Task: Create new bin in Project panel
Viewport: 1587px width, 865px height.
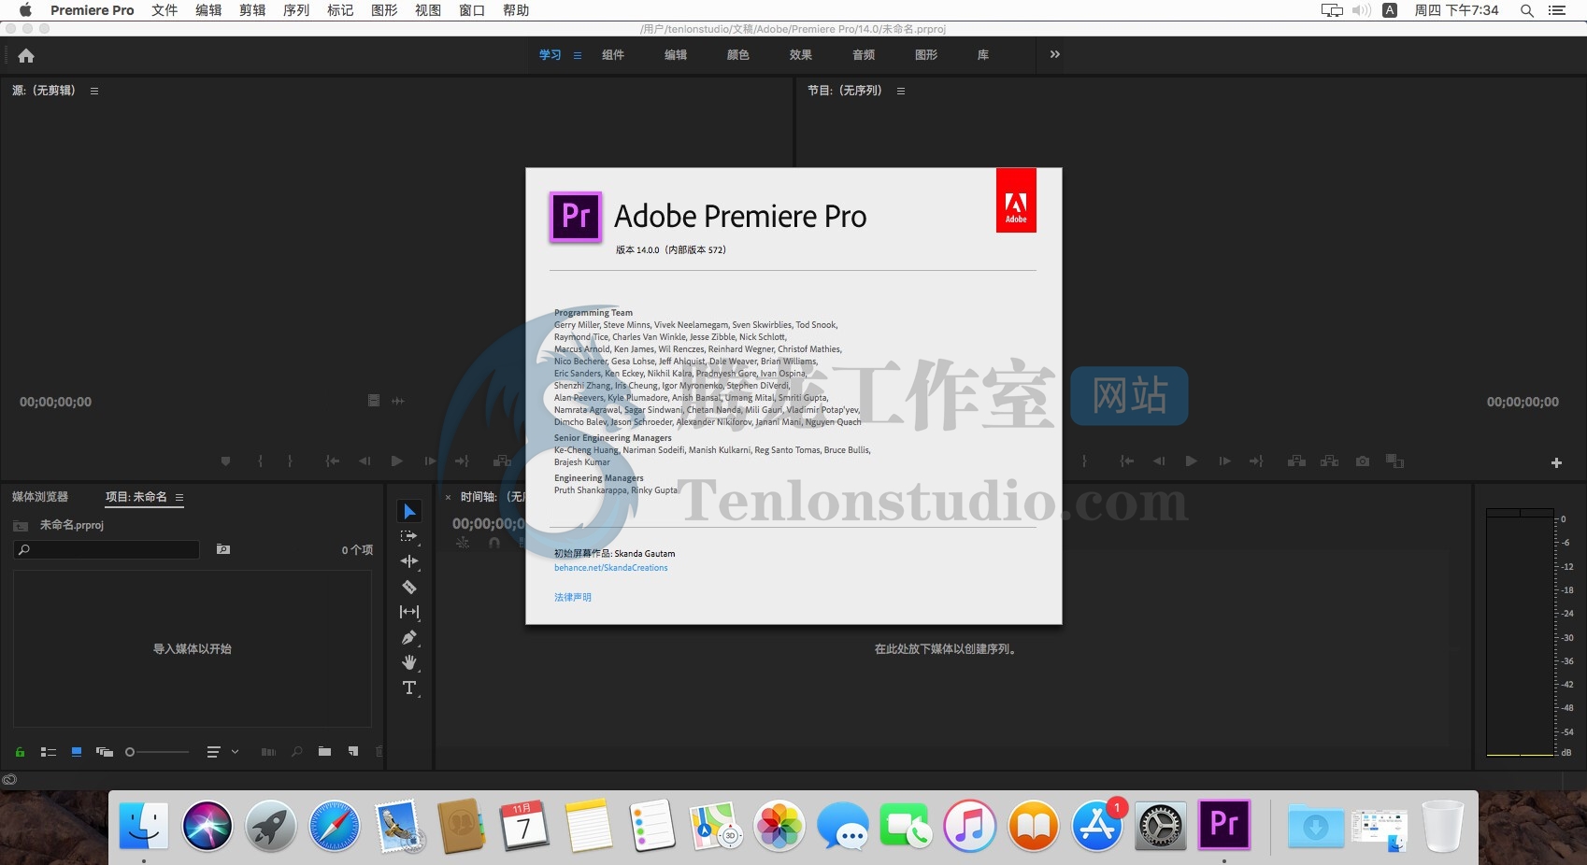Action: tap(324, 752)
